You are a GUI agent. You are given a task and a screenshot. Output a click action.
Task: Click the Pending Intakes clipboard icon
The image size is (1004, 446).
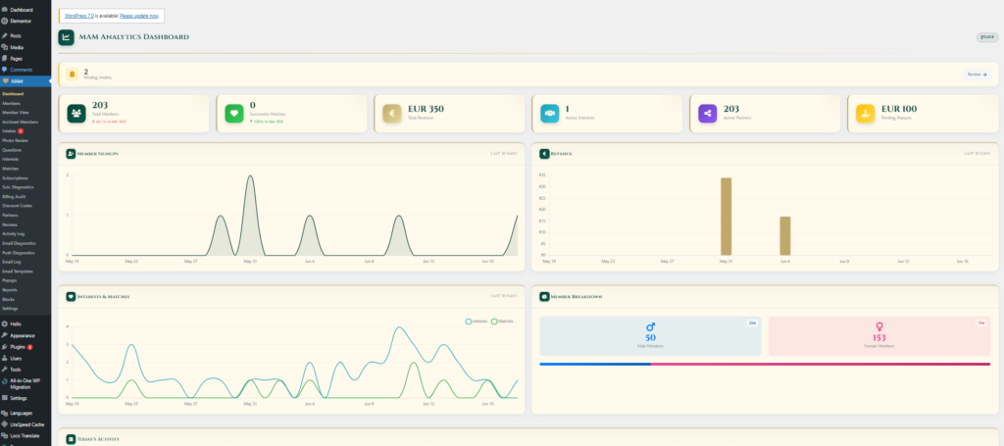pyautogui.click(x=73, y=74)
